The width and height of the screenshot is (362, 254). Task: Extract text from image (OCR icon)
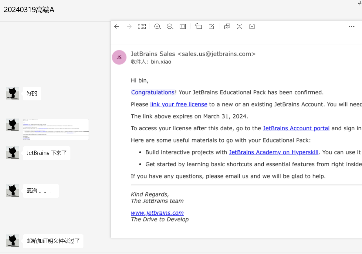click(239, 27)
